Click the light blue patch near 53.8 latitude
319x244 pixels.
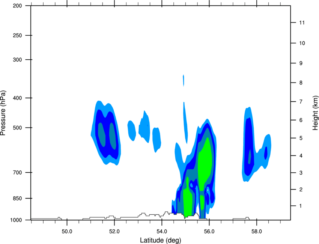click(x=156, y=140)
